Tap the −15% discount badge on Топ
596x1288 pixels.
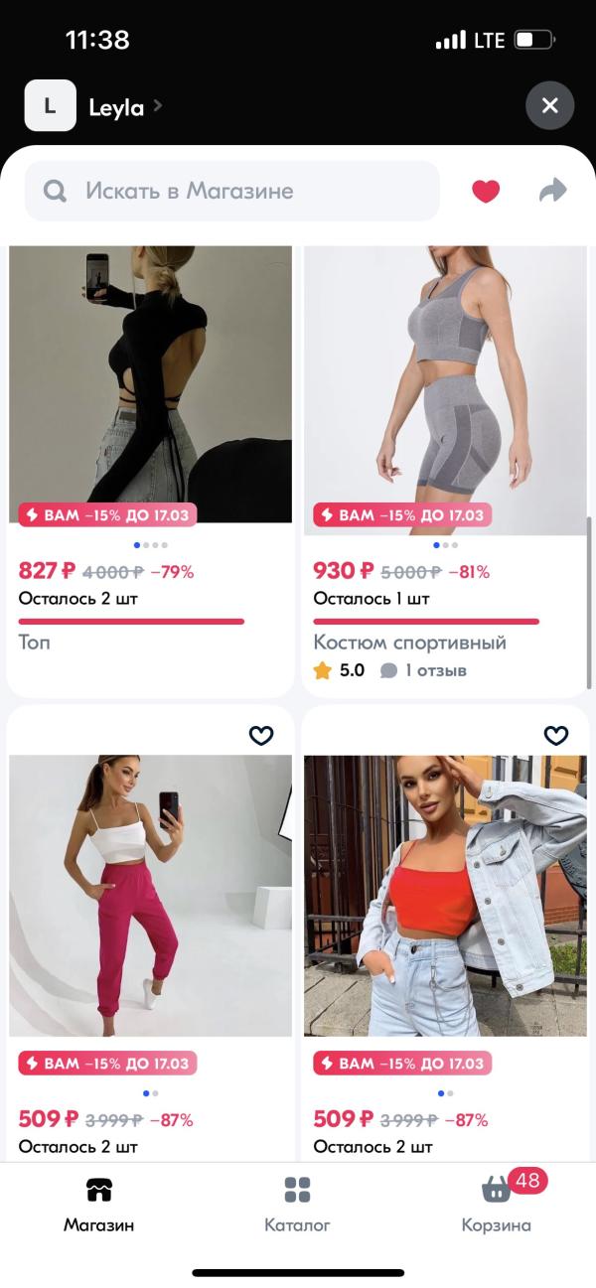[x=107, y=514]
